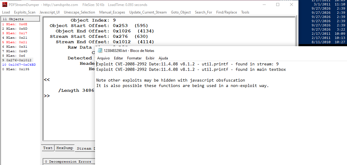Select stream object 9 0x276-0x1012
This screenshot has height=165, width=347.
point(17,60)
